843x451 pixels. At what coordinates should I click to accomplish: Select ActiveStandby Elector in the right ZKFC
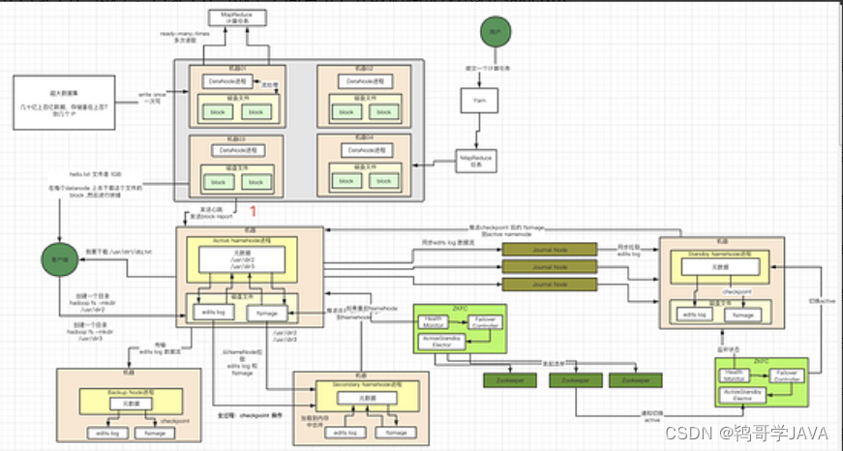click(742, 396)
